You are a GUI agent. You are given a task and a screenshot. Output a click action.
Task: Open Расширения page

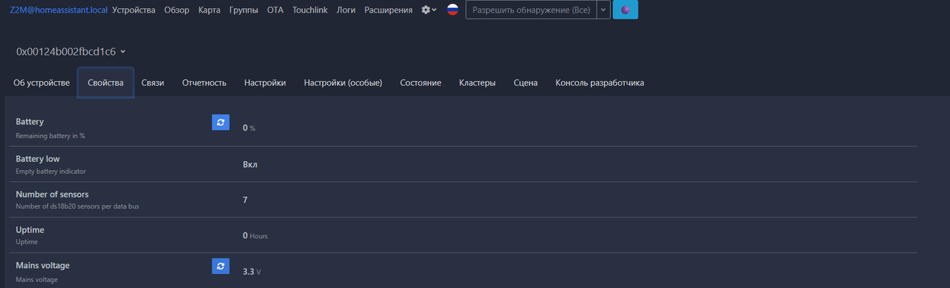(388, 10)
